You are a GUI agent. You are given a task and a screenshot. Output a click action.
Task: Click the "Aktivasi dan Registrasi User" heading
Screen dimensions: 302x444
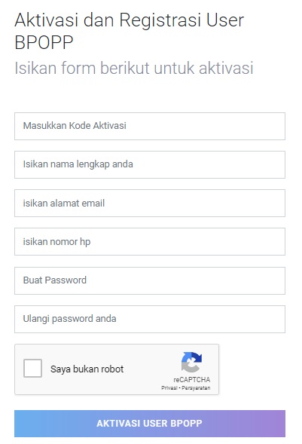pyautogui.click(x=130, y=20)
